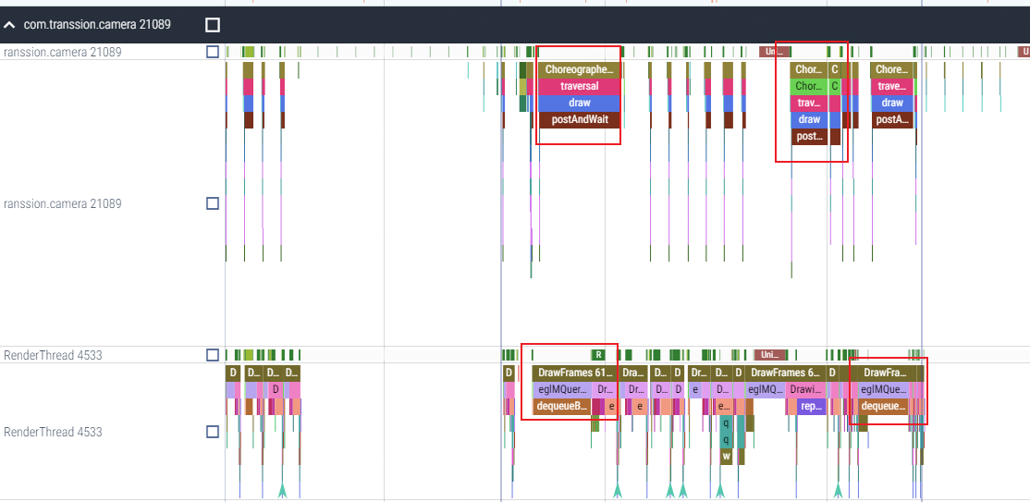
Task: Select the magenta D slice in early RenderThread frames
Action: (x=276, y=389)
